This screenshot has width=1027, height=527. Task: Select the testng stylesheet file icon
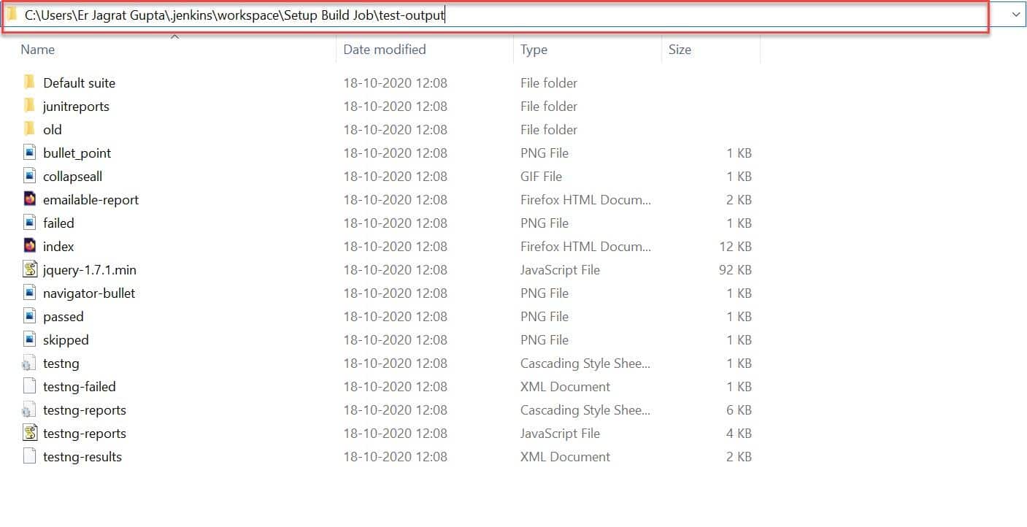pos(29,363)
